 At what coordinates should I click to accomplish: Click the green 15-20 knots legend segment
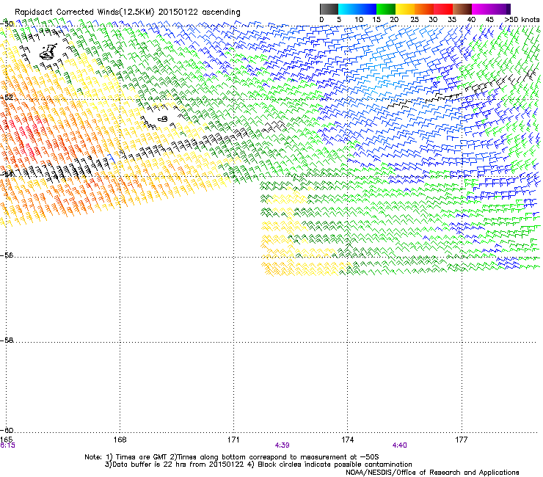click(386, 9)
